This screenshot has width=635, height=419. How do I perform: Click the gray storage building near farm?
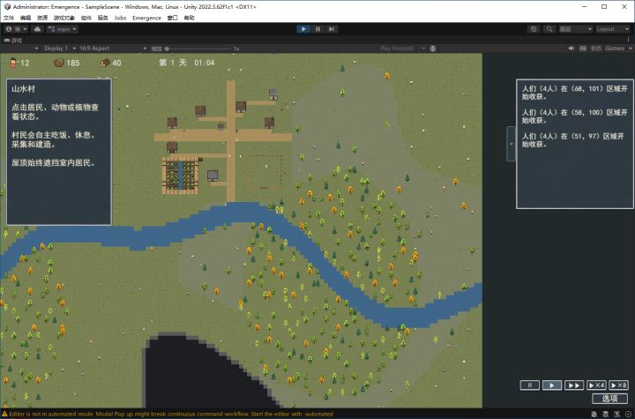tap(213, 176)
